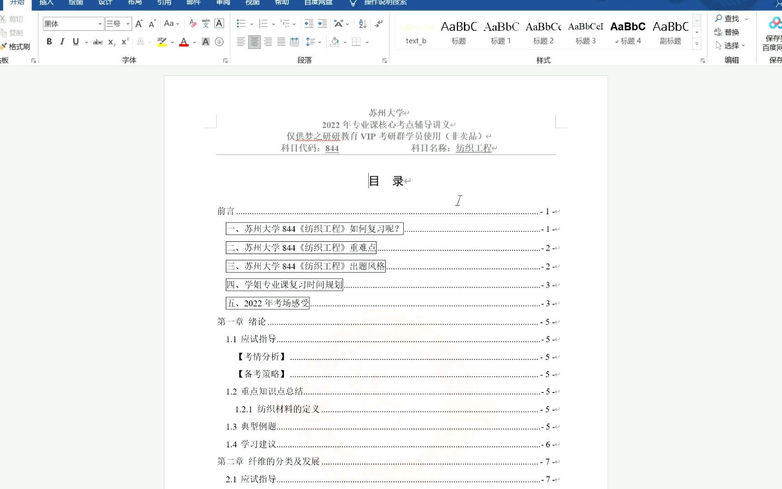Toggle align left
This screenshot has height=489, width=782.
[241, 42]
